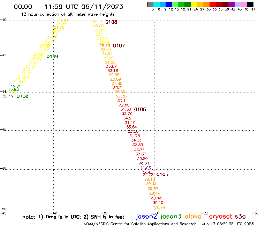The image size is (258, 227).
Task: Select pass number 0107
Action: coord(119,46)
